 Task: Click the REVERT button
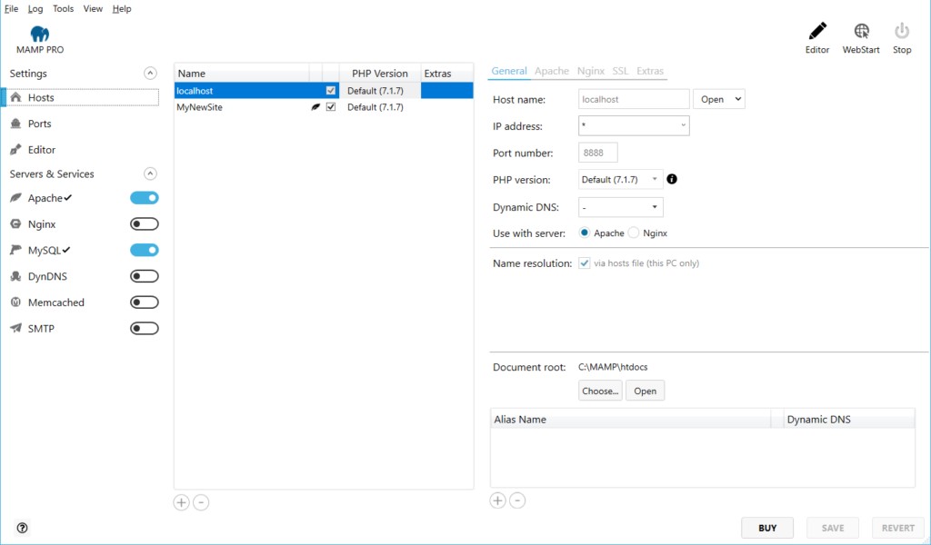click(897, 528)
